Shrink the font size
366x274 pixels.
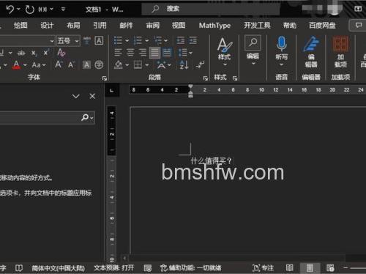point(71,64)
